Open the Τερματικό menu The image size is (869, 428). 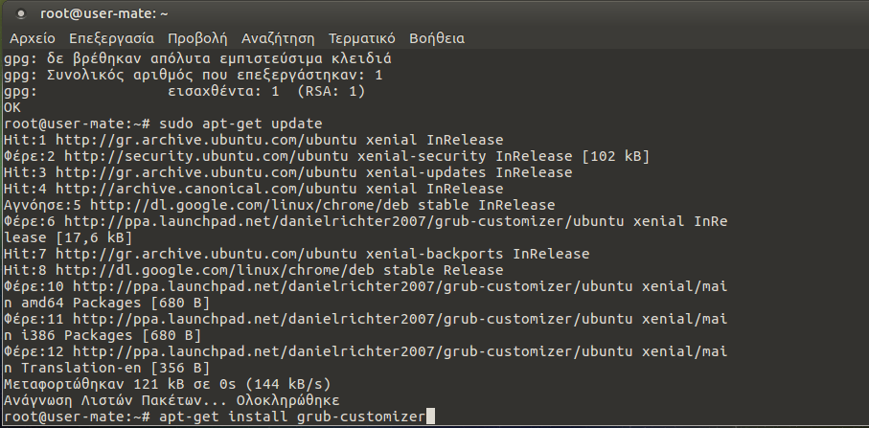click(362, 39)
